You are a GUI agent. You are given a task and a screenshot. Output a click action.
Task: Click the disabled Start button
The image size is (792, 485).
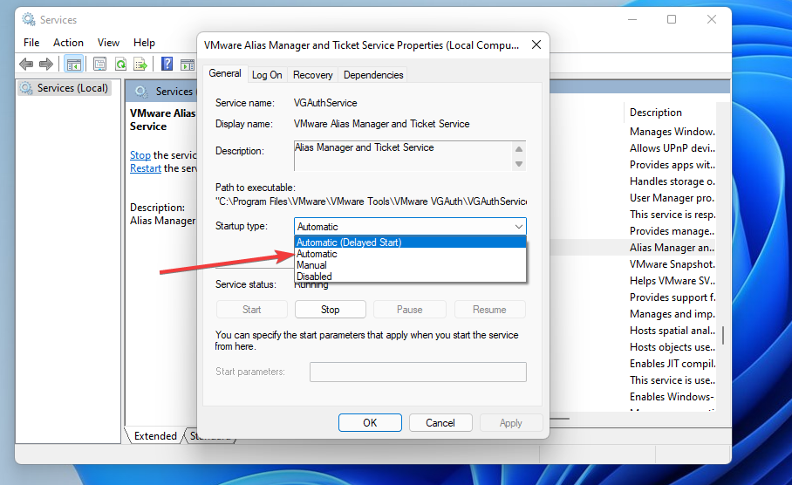tap(251, 310)
